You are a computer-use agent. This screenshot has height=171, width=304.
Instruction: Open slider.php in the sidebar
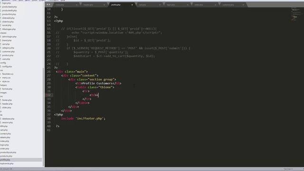click(7, 108)
